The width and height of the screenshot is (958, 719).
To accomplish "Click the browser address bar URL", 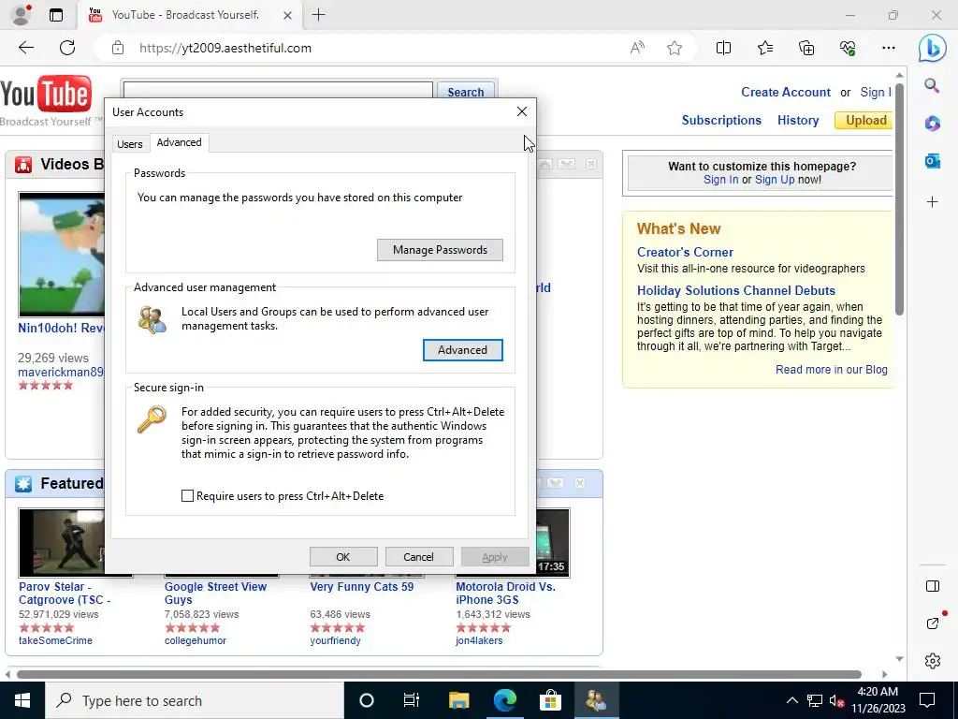I will 225,49.
